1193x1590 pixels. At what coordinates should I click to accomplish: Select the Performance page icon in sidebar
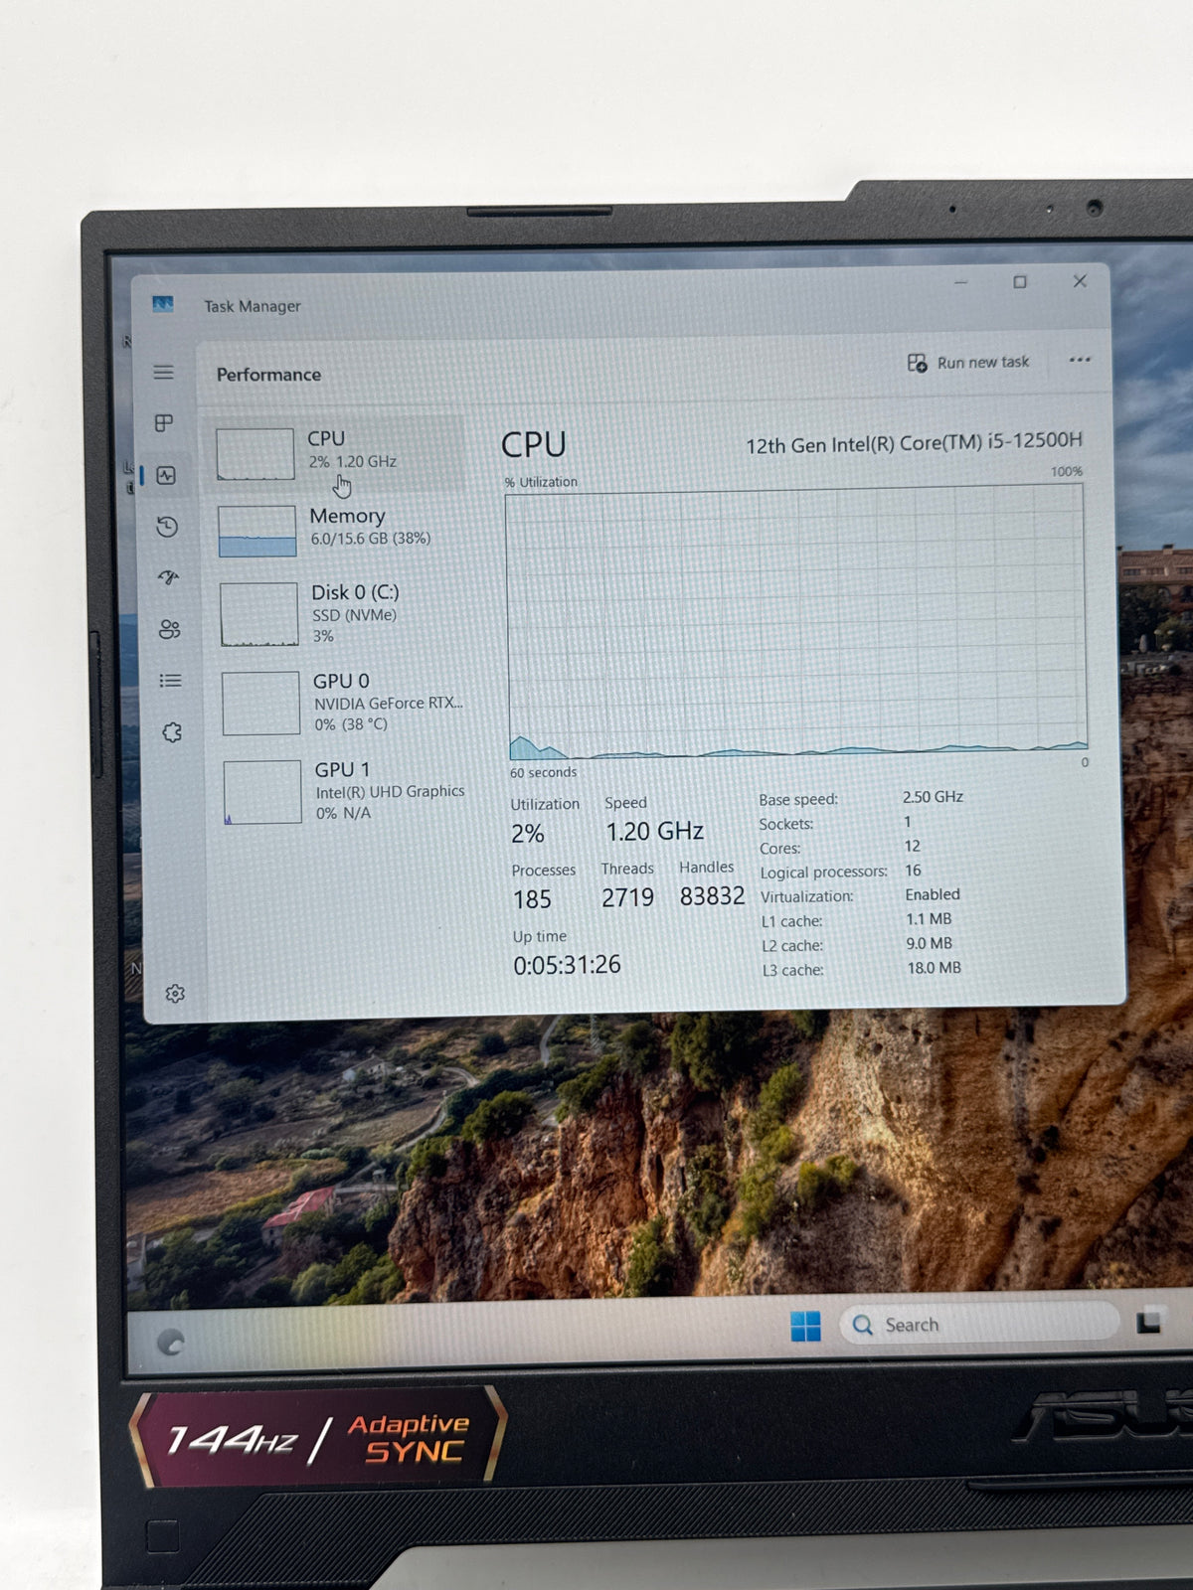click(x=166, y=476)
